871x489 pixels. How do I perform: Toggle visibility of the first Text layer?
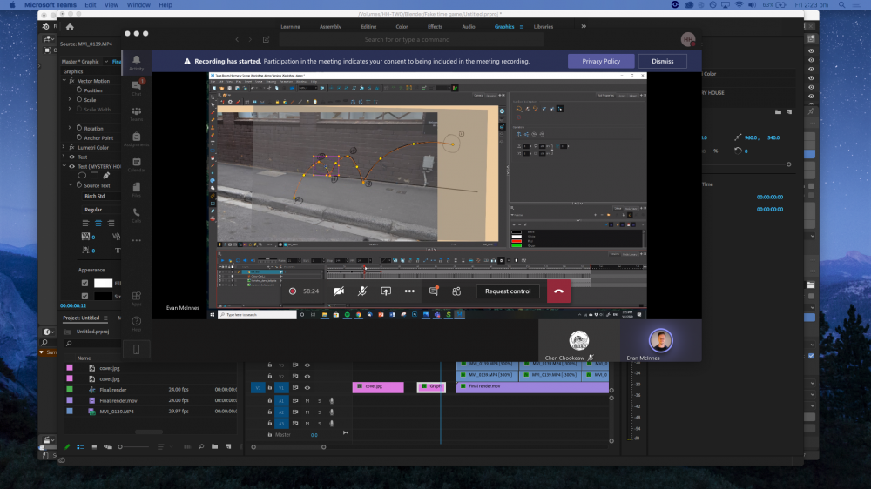coord(71,157)
